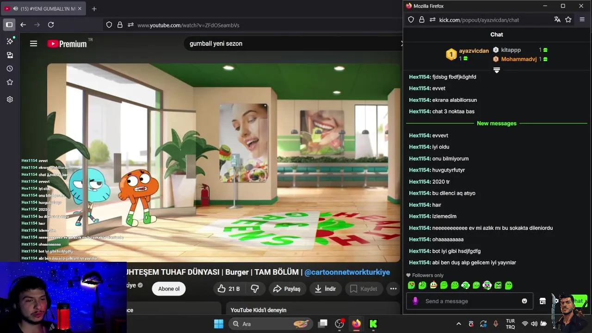
Task: Click the purple microphone icon in chat input
Action: (x=415, y=301)
